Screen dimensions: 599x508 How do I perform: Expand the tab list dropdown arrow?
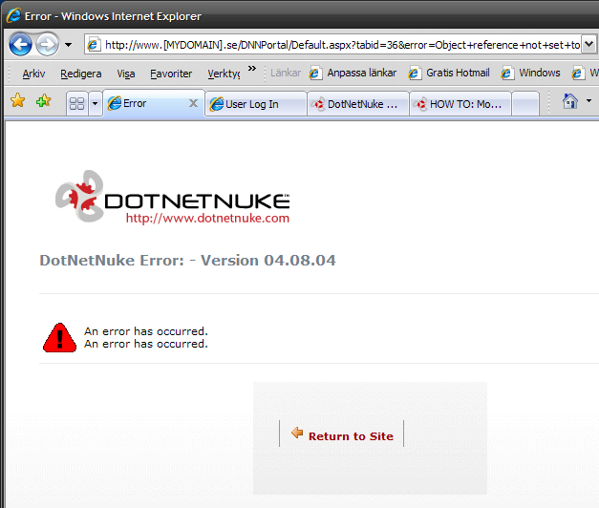pyautogui.click(x=96, y=103)
